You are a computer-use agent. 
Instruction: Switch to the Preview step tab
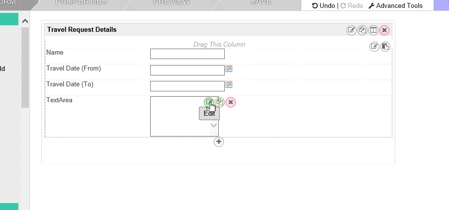point(172,2)
